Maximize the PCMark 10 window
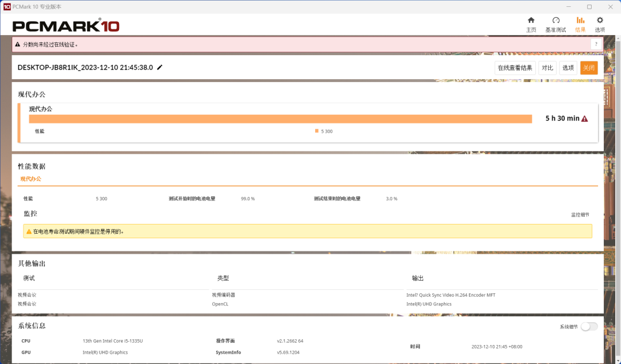The width and height of the screenshot is (621, 364). pos(589,7)
